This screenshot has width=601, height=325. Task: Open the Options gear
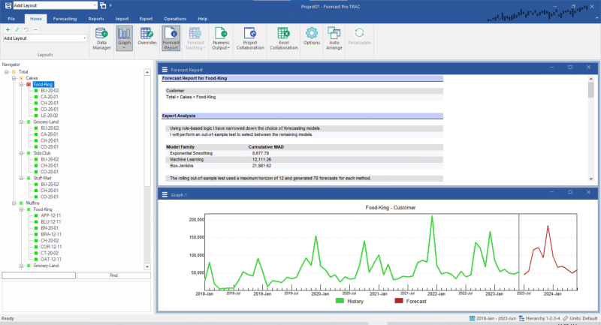click(312, 37)
